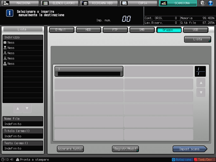Open the Titolo (e-mail) field
Screen dimensions: 216x162
coord(23,134)
